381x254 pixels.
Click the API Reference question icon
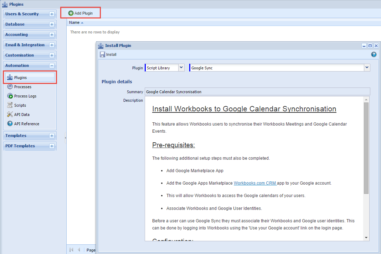[x=10, y=123]
